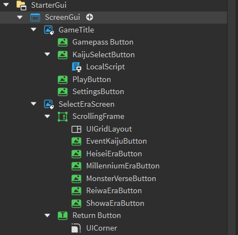Viewport: 238px width, 235px height.
Task: Click the KaijuSelectButton image icon
Action: pyautogui.click(x=63, y=54)
